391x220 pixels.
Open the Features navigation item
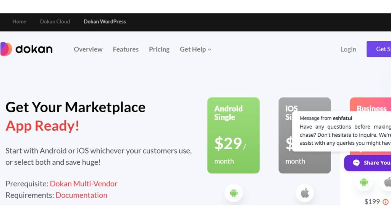coord(125,49)
